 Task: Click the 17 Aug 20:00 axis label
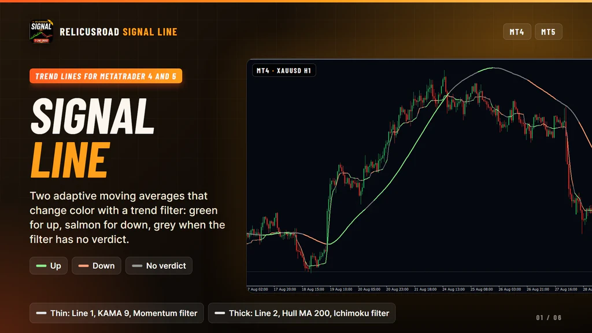point(284,289)
